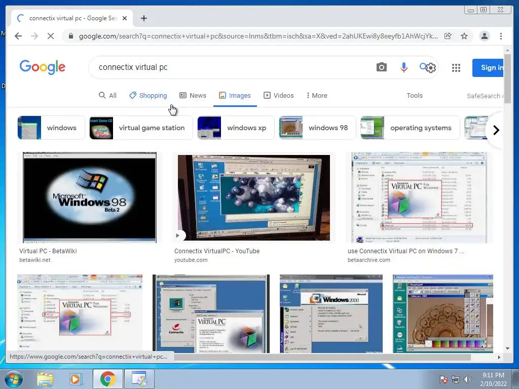This screenshot has height=389, width=519.
Task: Select the 'windows 98' suggestion chip
Action: 317,128
